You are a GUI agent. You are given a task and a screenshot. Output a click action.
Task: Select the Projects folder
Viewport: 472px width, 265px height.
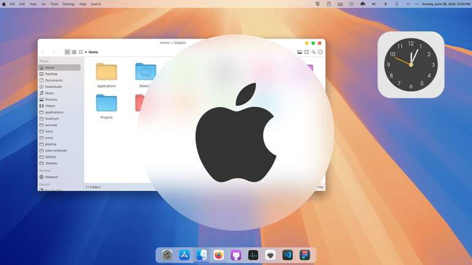[x=107, y=103]
